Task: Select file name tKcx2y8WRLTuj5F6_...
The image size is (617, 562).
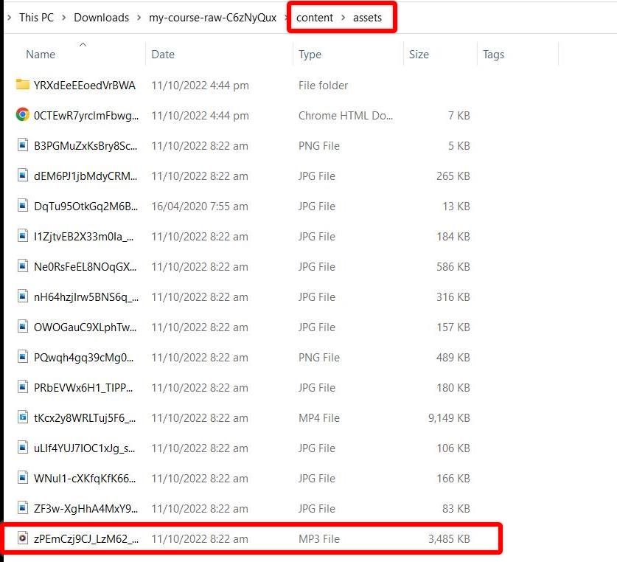Action: pyautogui.click(x=85, y=418)
